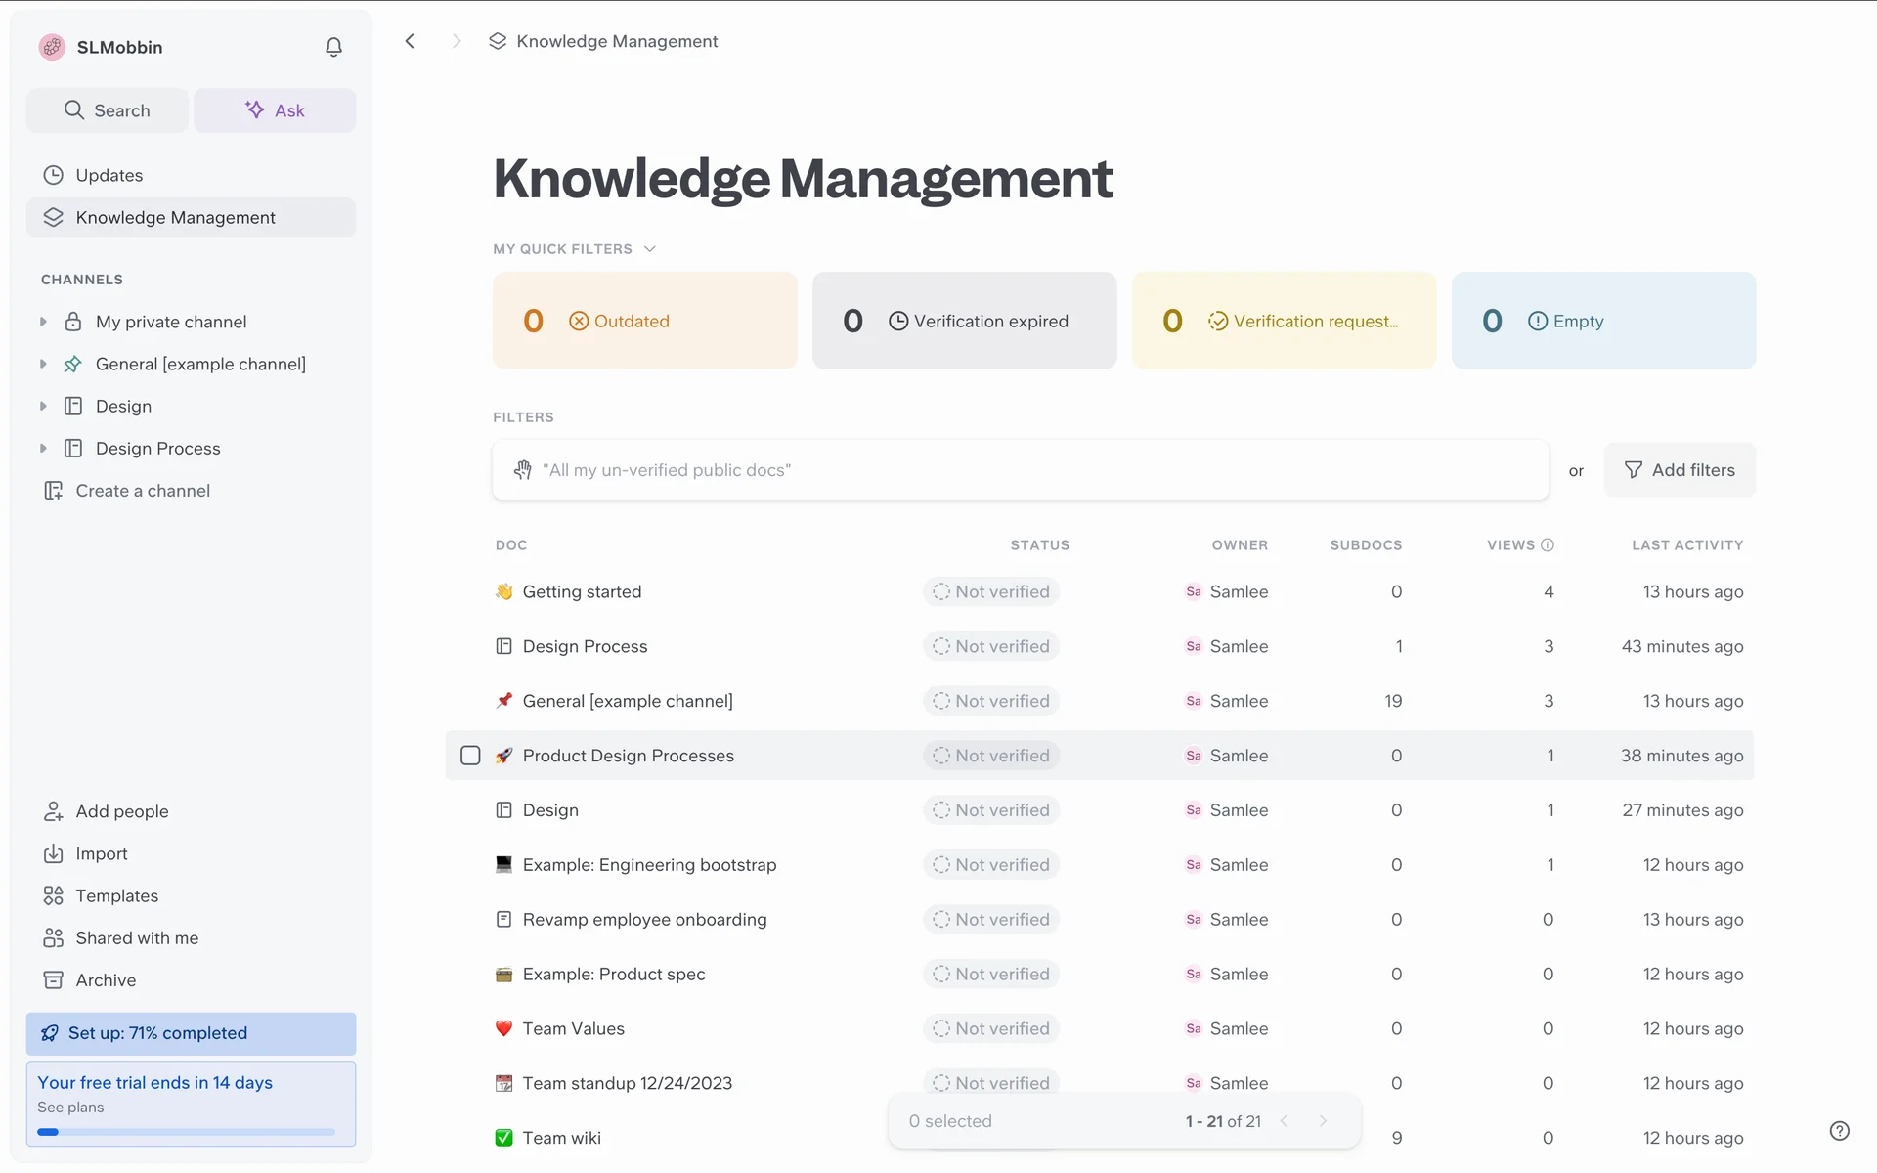
Task: Toggle the Verification expired quick filter
Action: coord(964,321)
